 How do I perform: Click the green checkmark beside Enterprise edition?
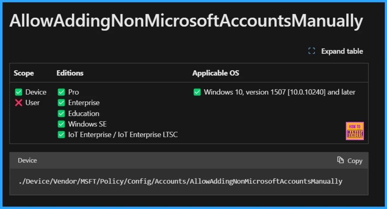pyautogui.click(x=62, y=103)
